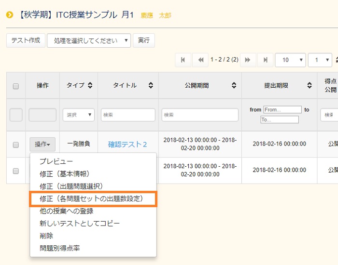Open タイプ filter 選択 dropdown

[78, 115]
